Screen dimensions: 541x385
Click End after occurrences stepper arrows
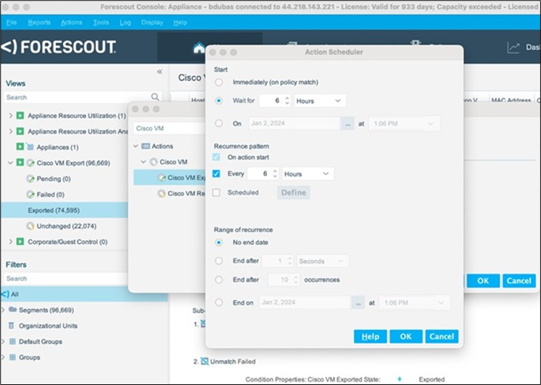point(296,279)
